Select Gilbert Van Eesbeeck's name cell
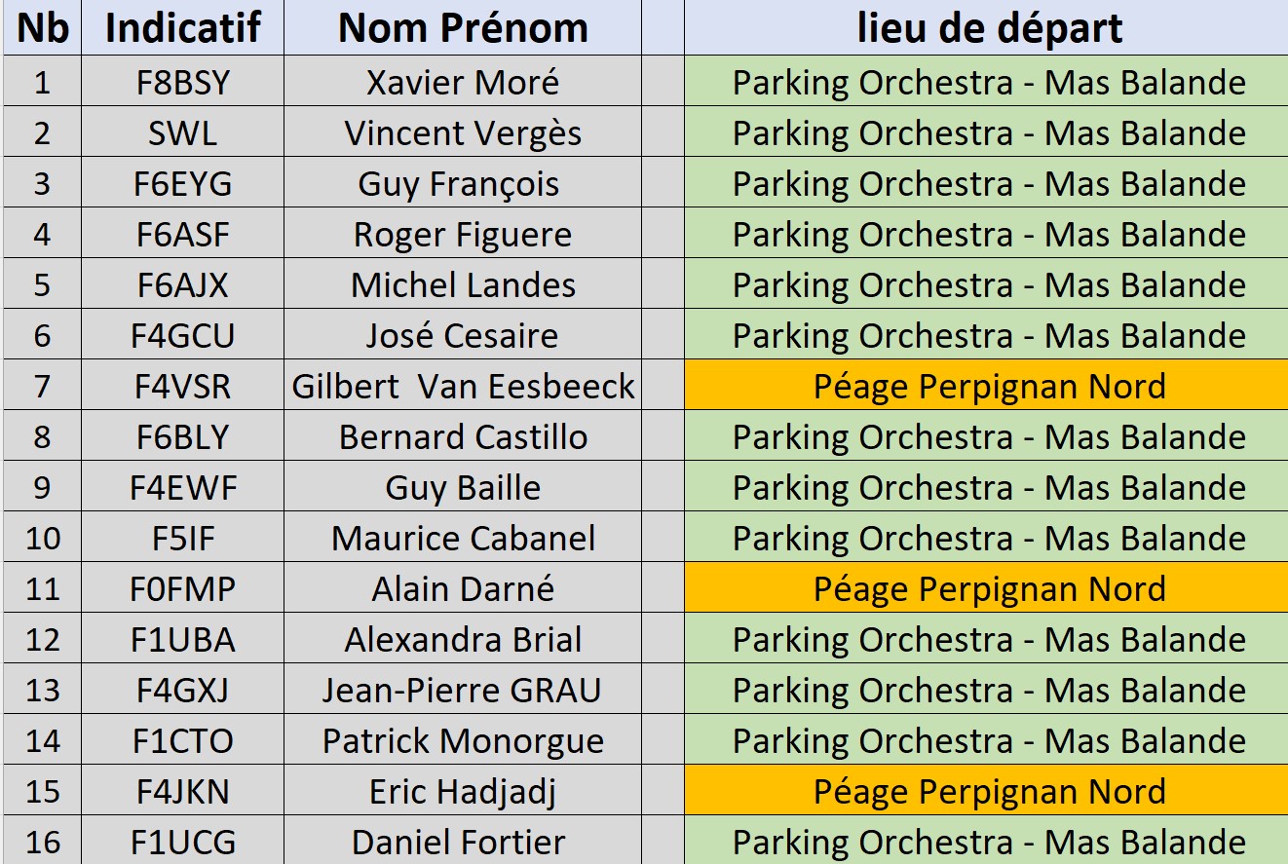This screenshot has height=864, width=1288. (x=463, y=386)
